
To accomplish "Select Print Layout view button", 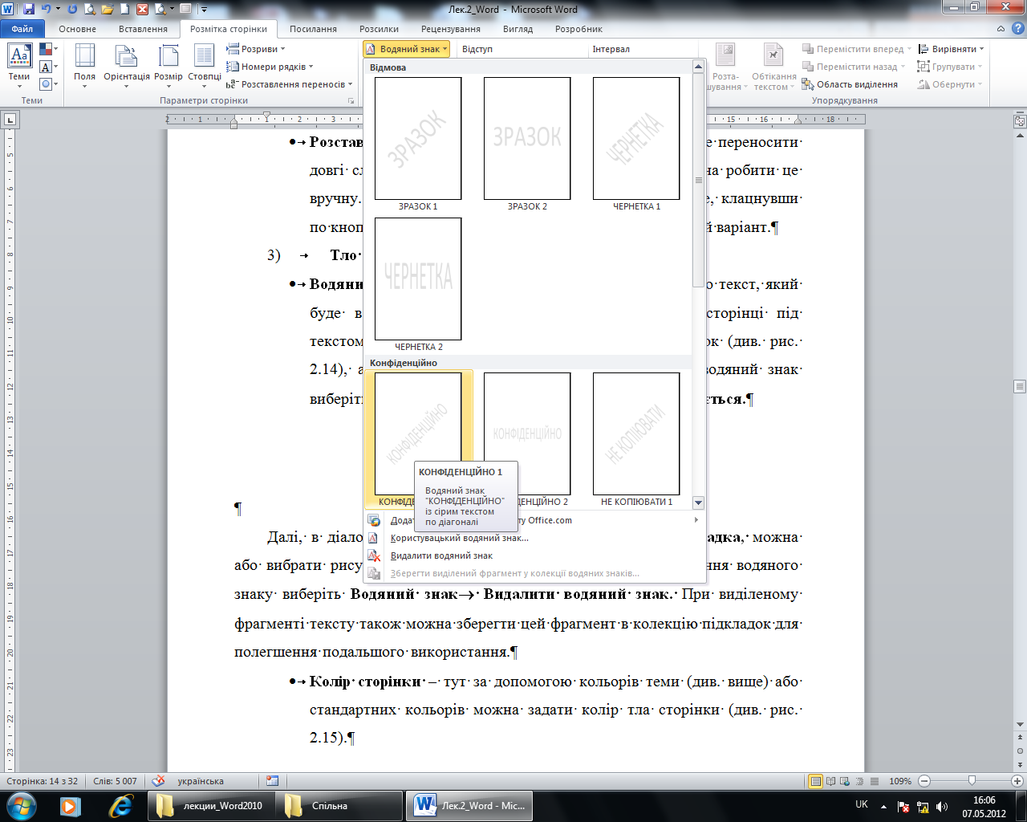I will (816, 781).
